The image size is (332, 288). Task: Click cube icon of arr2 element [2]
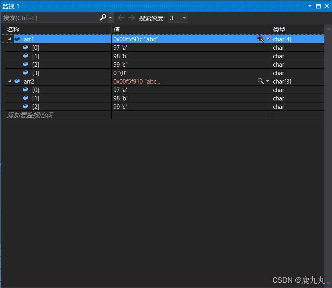tap(26, 106)
